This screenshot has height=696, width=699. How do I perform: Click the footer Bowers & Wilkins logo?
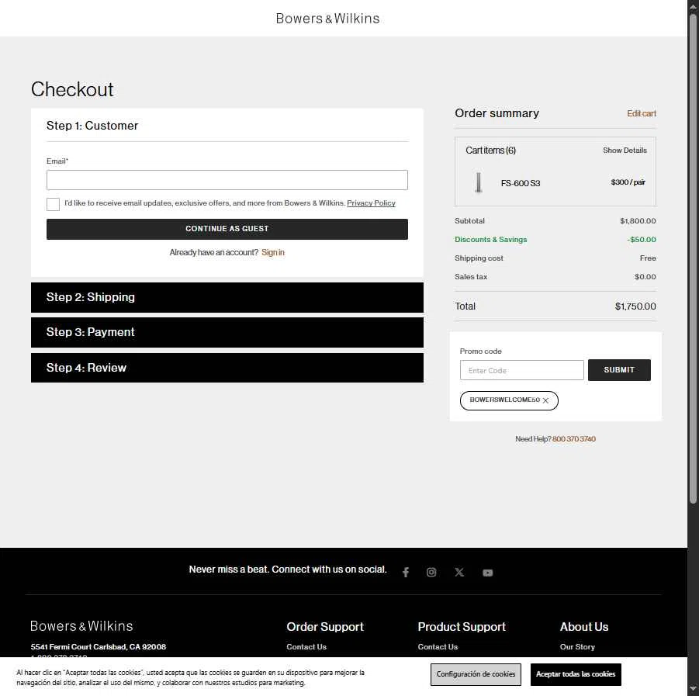(81, 626)
